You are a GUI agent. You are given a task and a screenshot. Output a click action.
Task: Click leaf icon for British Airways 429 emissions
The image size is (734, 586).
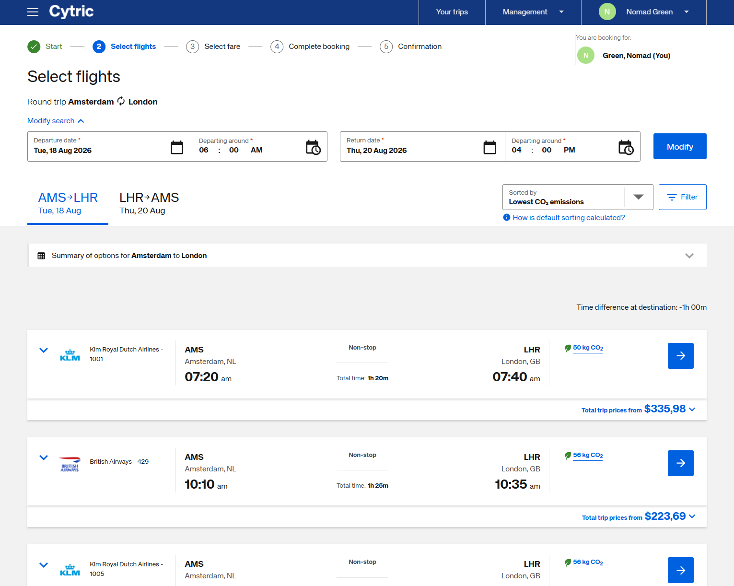tap(568, 456)
